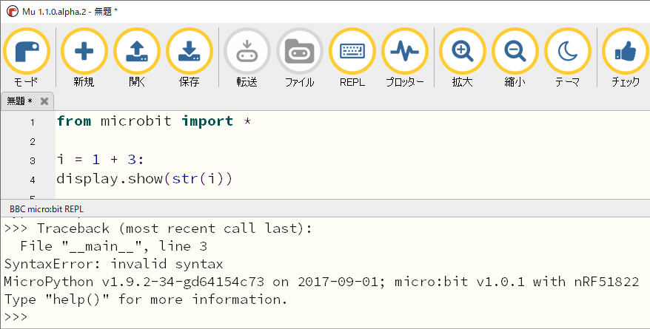Click the MicroPython version line in REPL
Screen dimensions: 650x329
coord(322,282)
